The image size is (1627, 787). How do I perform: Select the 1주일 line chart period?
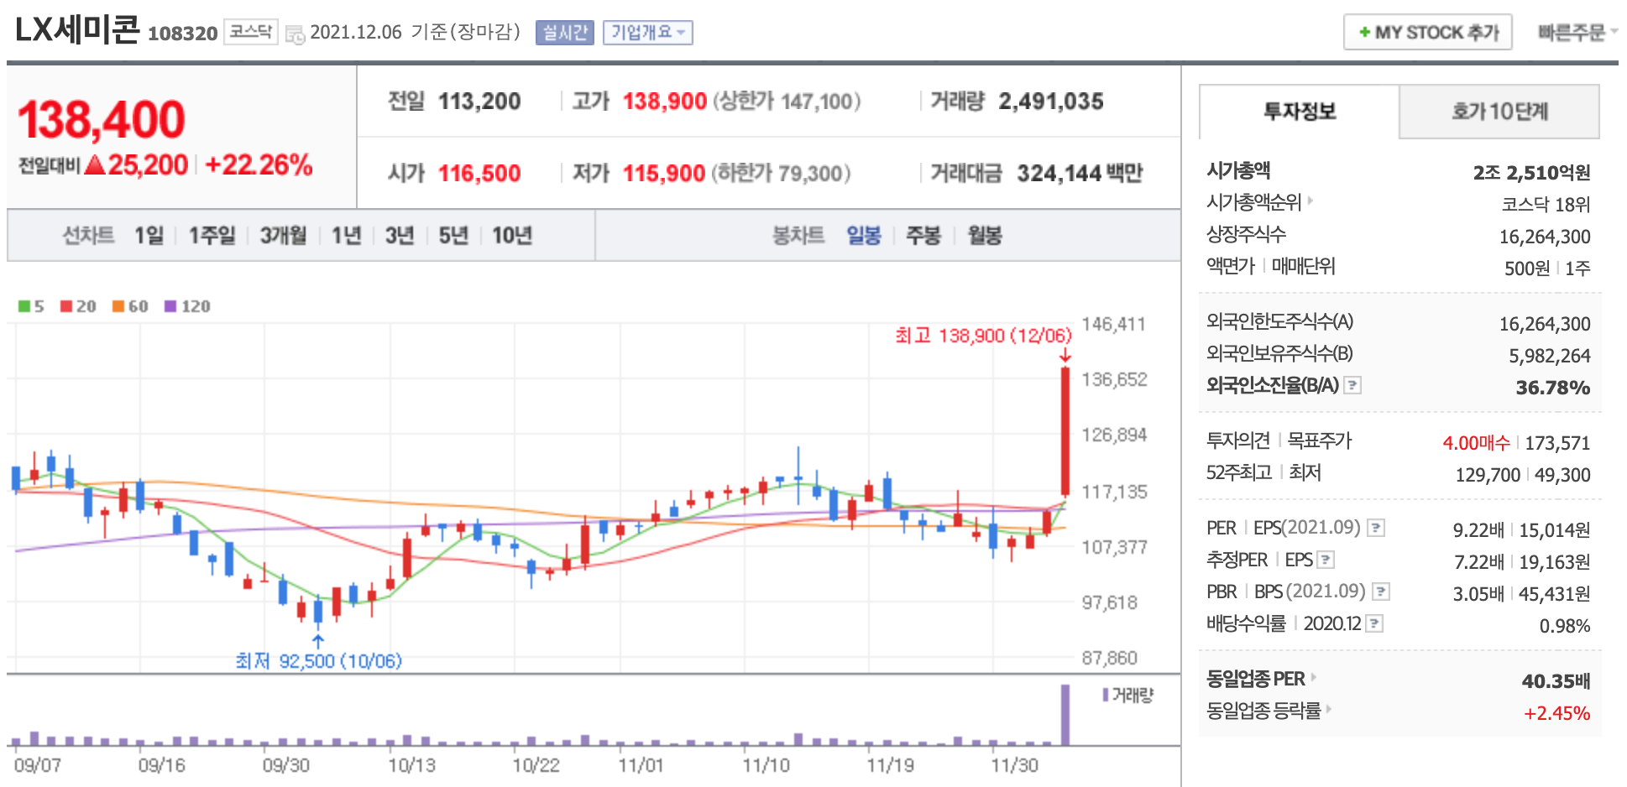point(212,236)
